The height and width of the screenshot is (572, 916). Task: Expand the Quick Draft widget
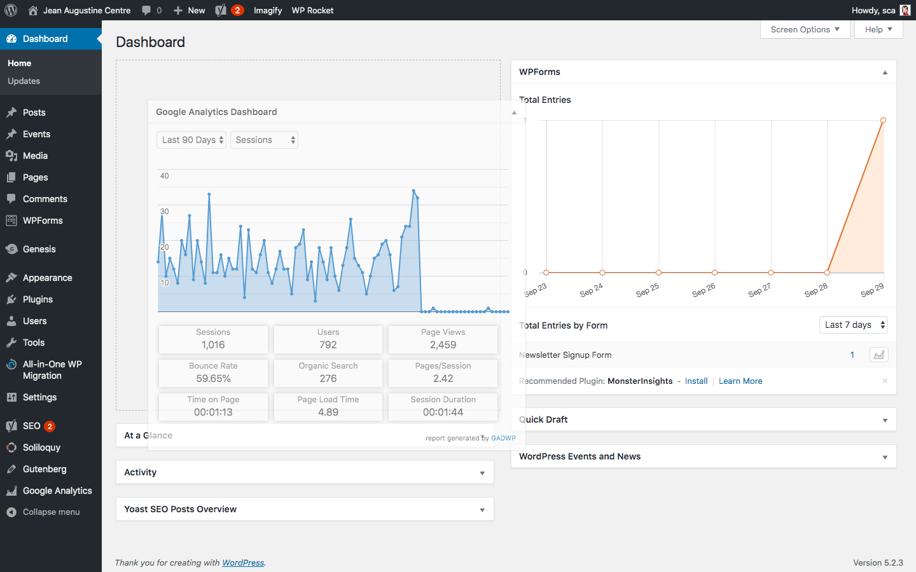click(x=885, y=420)
